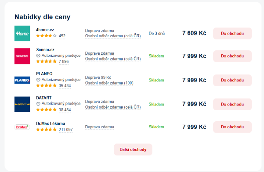The image size is (264, 172).
Task: Click the red Sencor logo
Action: pyautogui.click(x=22, y=56)
